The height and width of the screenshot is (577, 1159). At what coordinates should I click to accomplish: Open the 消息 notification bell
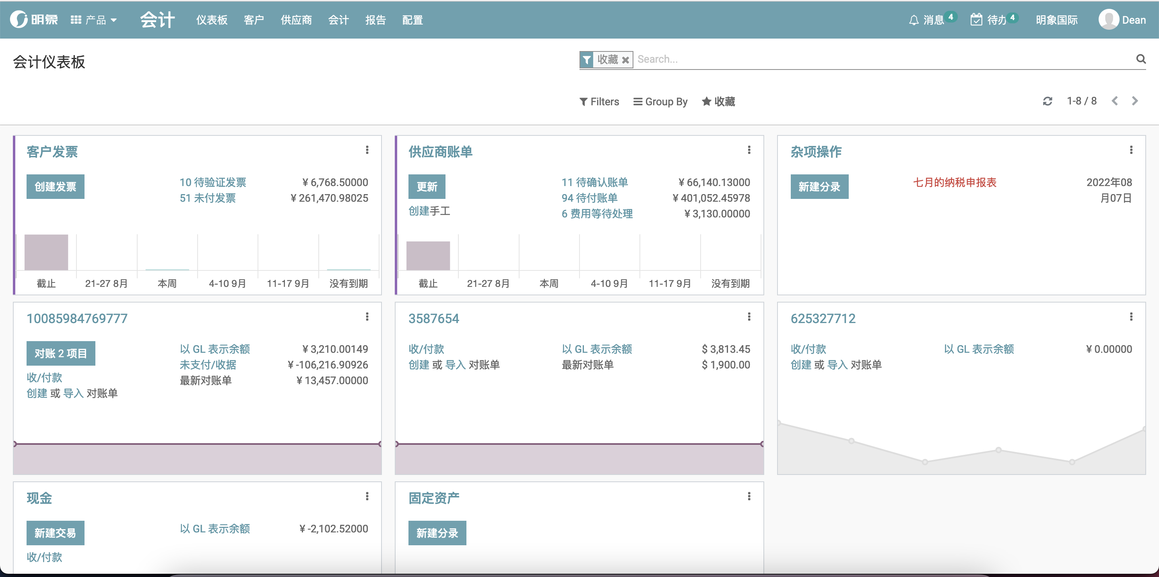(x=914, y=19)
